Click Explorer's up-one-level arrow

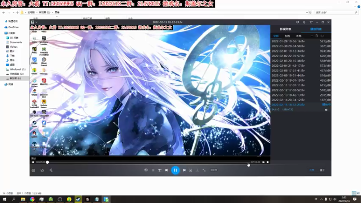click(17, 13)
